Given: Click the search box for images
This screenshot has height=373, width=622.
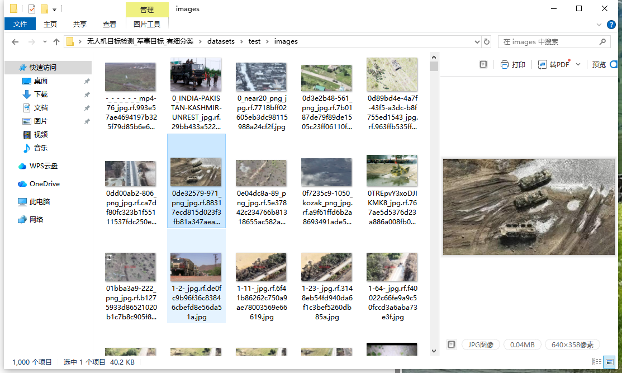Looking at the screenshot, I should pyautogui.click(x=554, y=42).
